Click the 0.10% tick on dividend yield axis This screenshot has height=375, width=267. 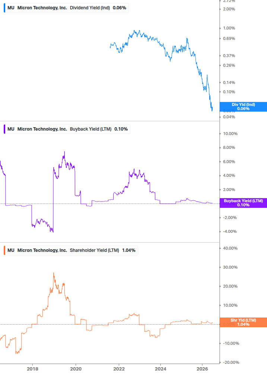(x=229, y=92)
